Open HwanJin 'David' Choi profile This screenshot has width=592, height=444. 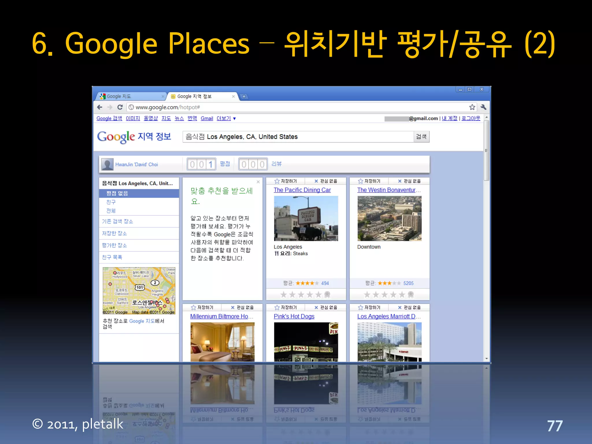(x=136, y=164)
